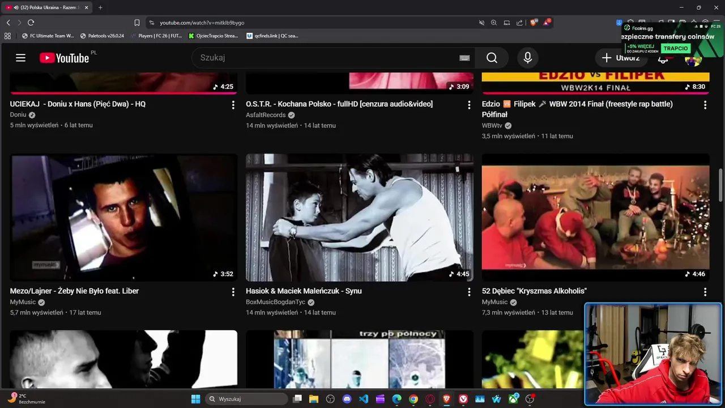Go to the YouTube home logo
Image resolution: width=725 pixels, height=408 pixels.
(x=65, y=58)
